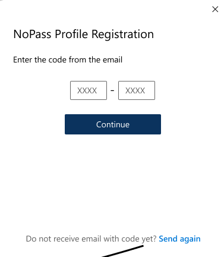Close the NoPass Profile Registration dialog

215,10
